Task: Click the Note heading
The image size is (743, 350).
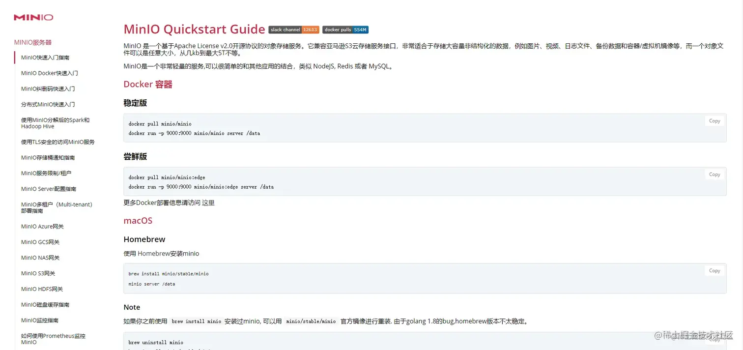Action: point(132,307)
